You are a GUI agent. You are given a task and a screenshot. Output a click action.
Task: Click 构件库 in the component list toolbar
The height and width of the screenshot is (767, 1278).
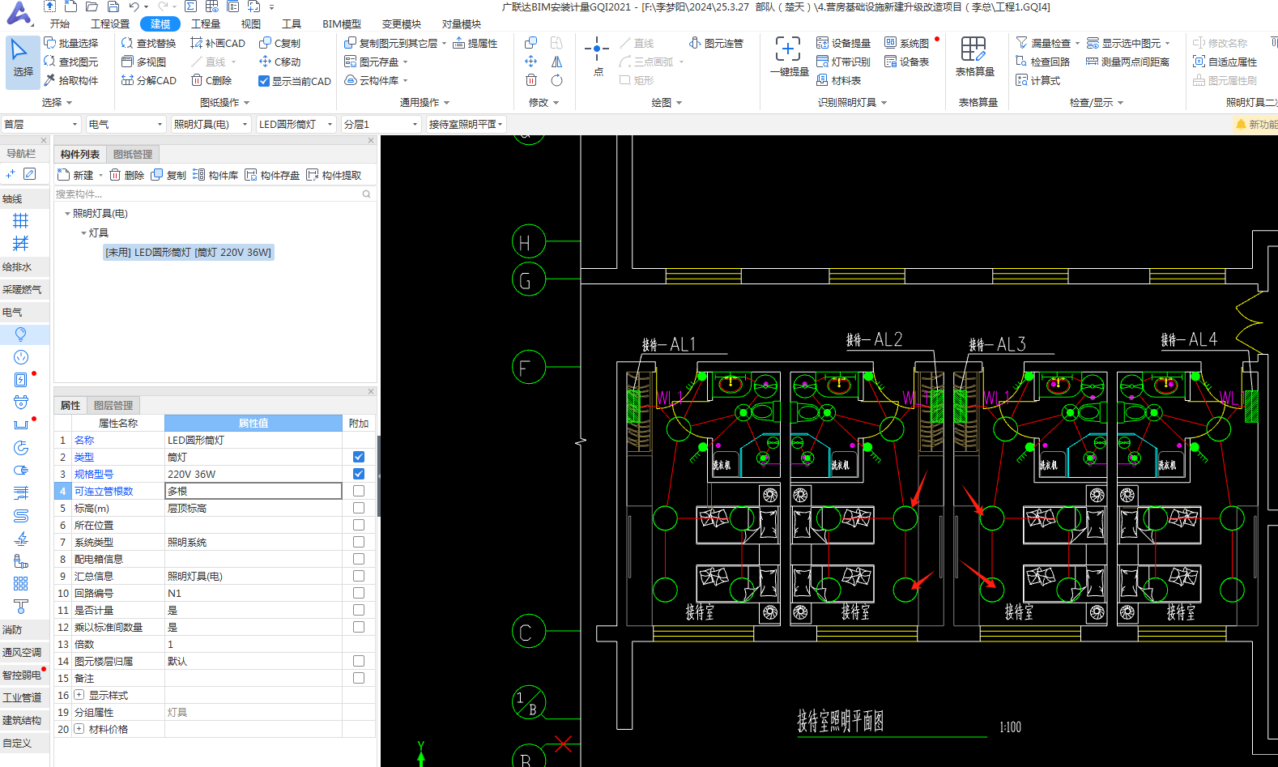tap(216, 175)
